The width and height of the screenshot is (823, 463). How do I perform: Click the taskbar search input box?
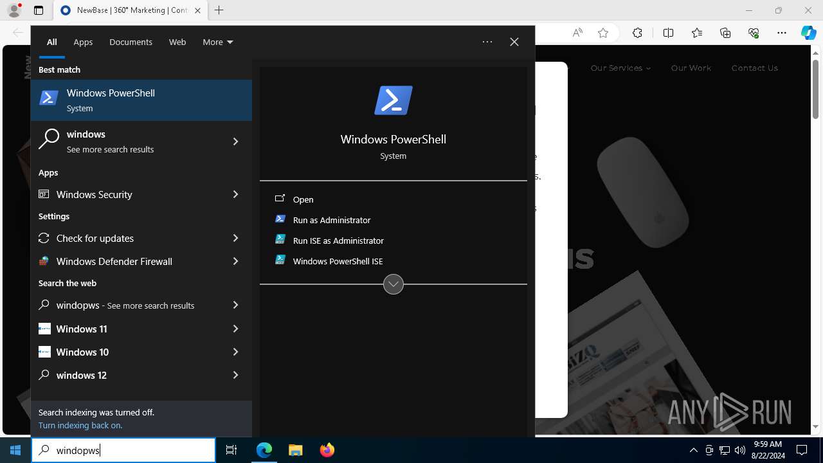123,450
